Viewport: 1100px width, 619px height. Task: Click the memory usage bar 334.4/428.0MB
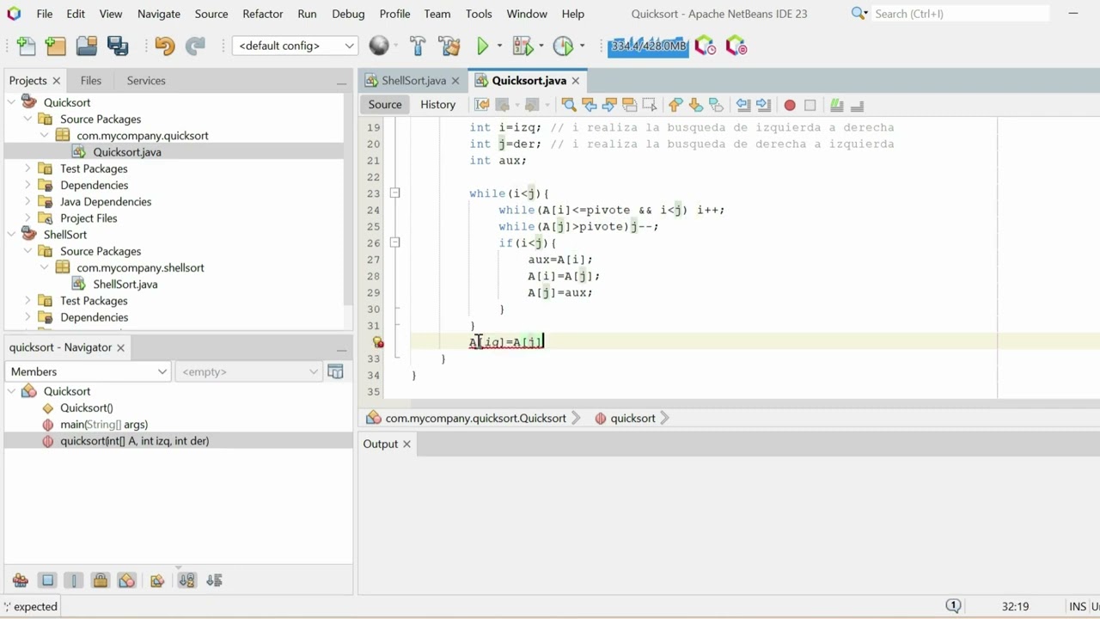[x=648, y=46]
